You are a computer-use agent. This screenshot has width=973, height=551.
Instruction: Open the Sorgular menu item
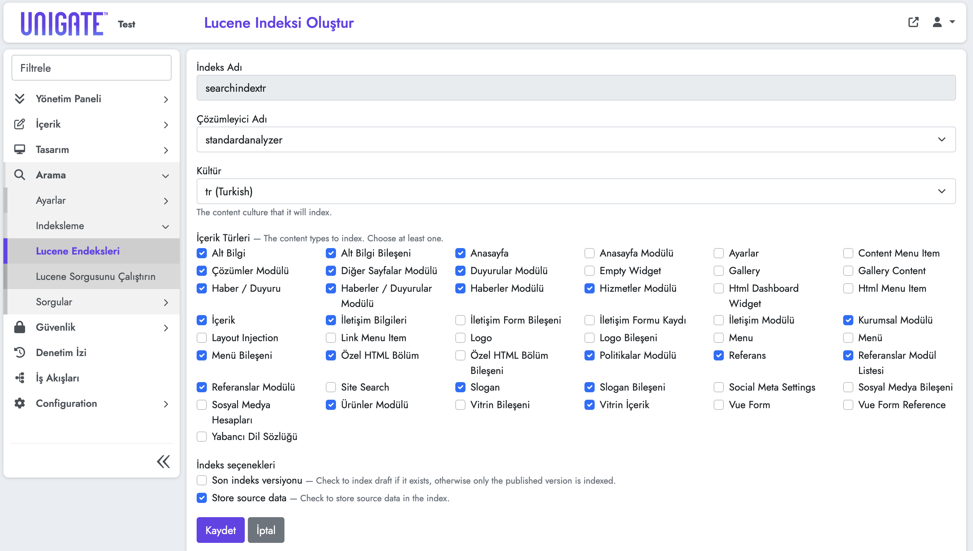coord(92,302)
